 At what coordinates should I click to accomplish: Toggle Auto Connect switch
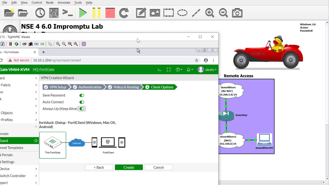click(x=82, y=102)
